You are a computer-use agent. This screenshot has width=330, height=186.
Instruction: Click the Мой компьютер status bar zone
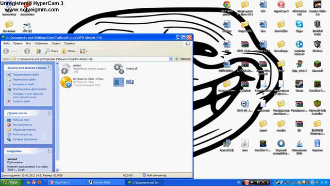[x=154, y=175]
